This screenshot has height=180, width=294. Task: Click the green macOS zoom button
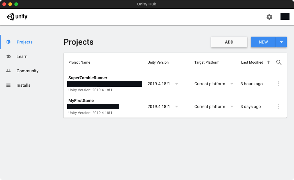click(16, 4)
